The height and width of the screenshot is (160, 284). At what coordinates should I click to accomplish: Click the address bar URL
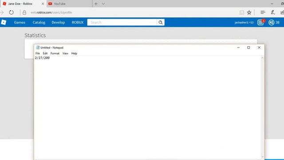coord(51,12)
